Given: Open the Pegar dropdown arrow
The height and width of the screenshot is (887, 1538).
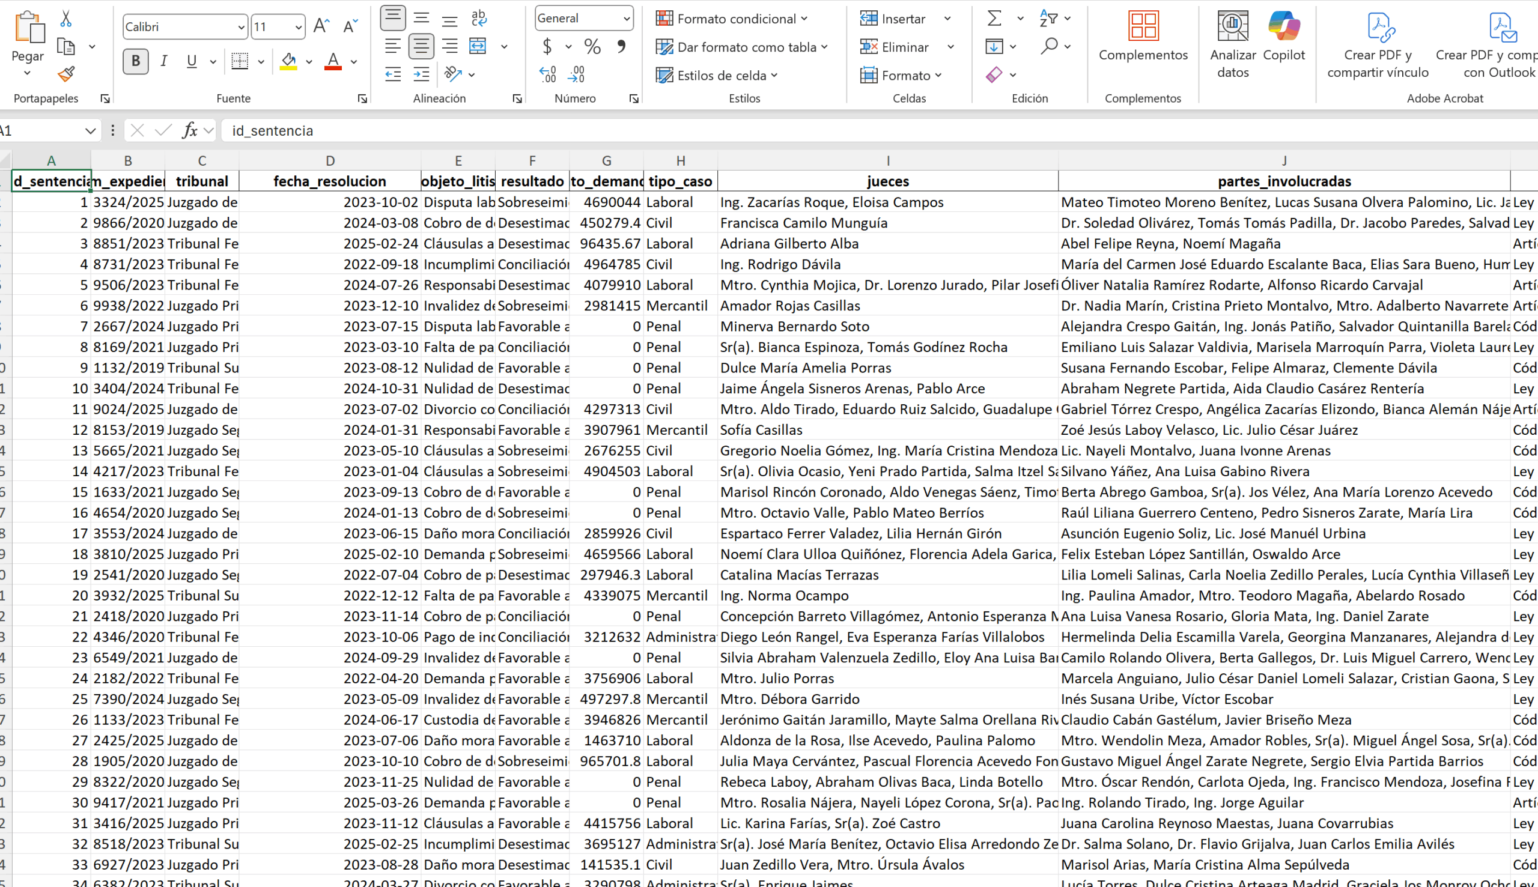Looking at the screenshot, I should click(27, 74).
